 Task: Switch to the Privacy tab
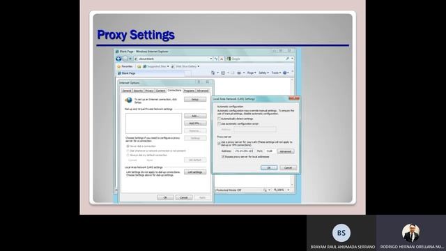149,91
